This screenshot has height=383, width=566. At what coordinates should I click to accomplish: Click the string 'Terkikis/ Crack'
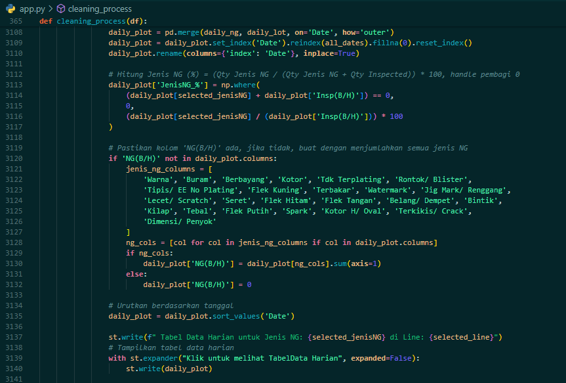coord(431,211)
